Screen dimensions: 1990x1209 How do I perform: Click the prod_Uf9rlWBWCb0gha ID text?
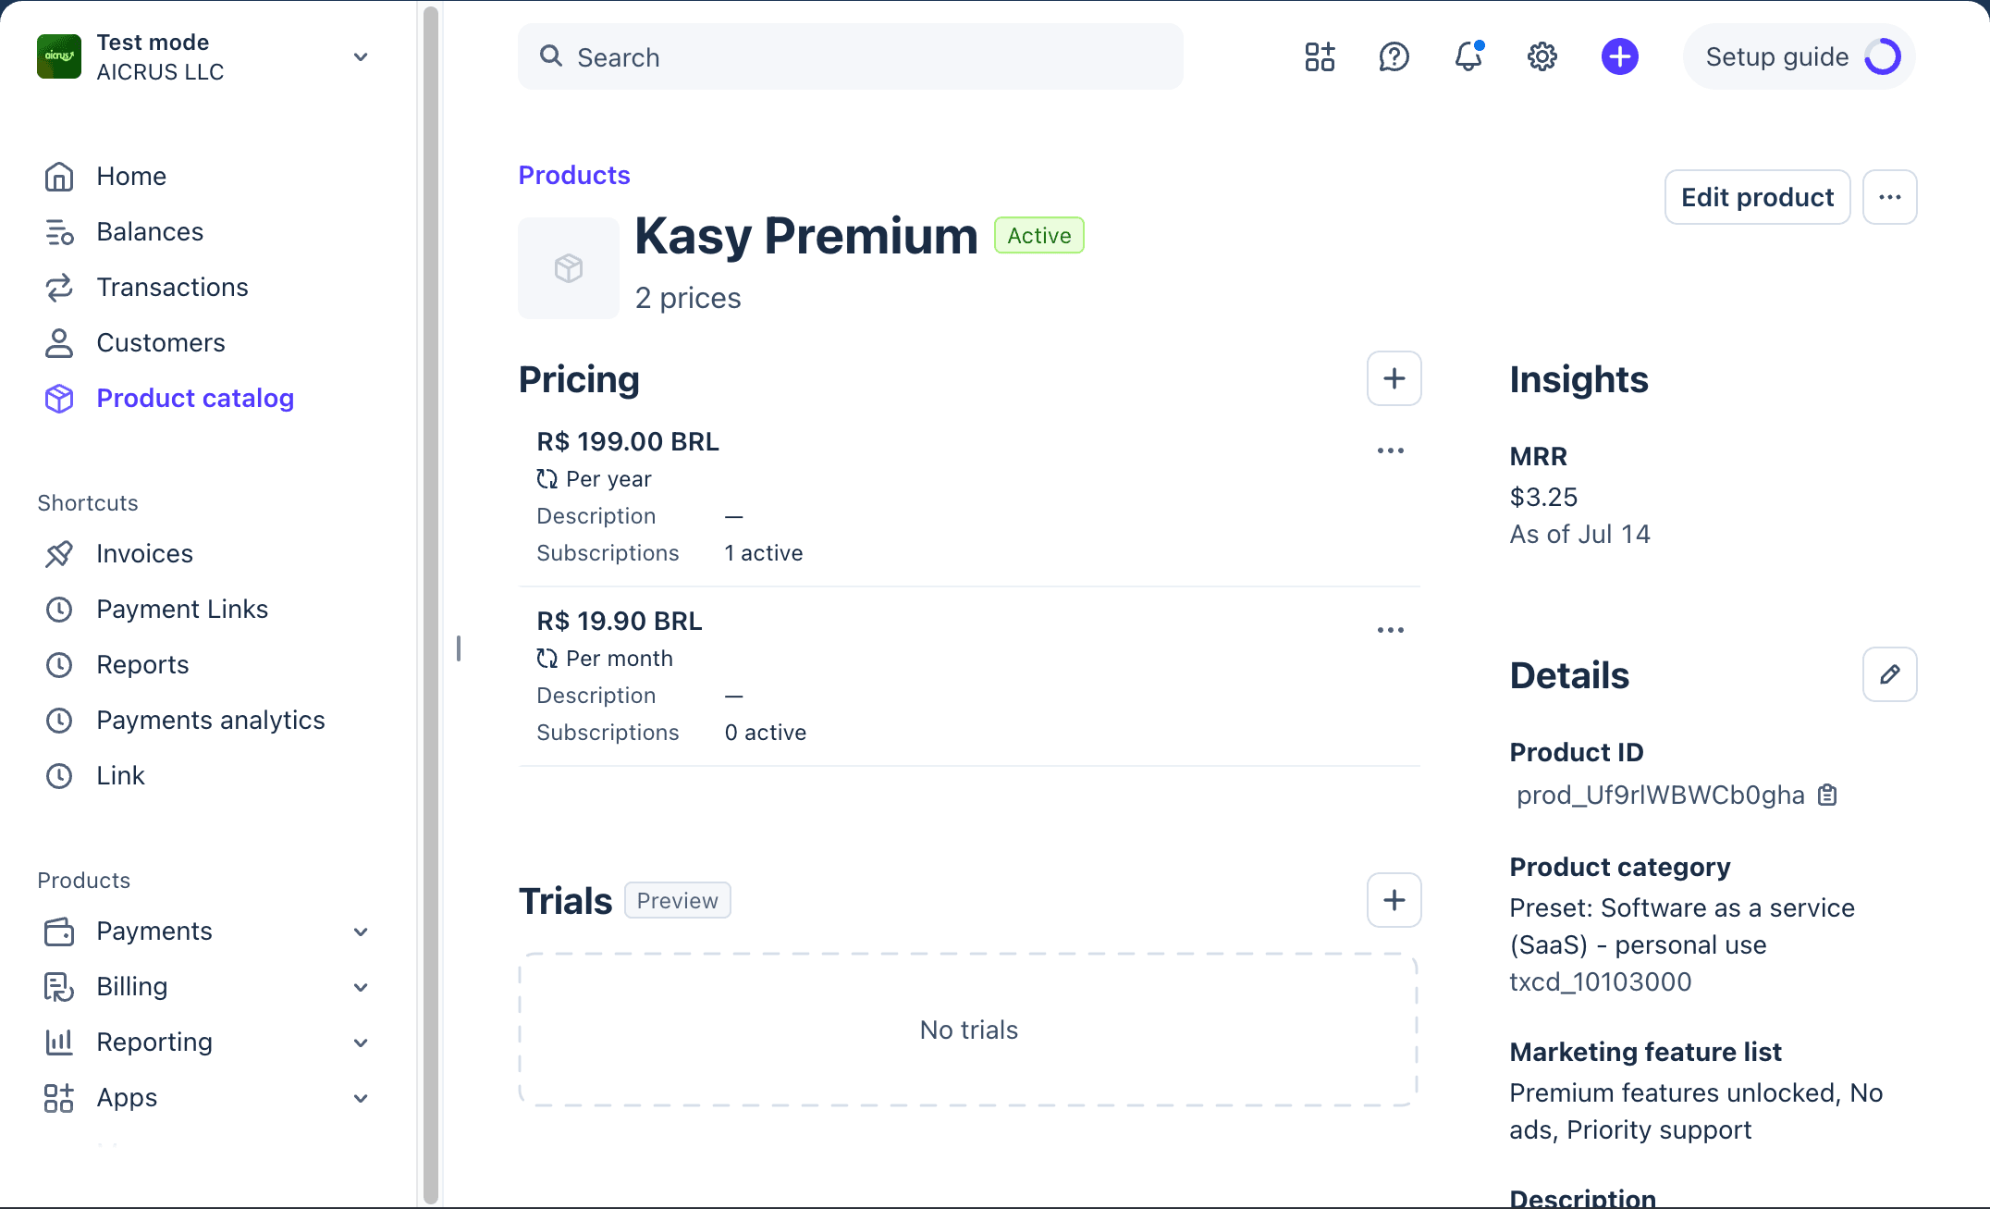point(1661,795)
